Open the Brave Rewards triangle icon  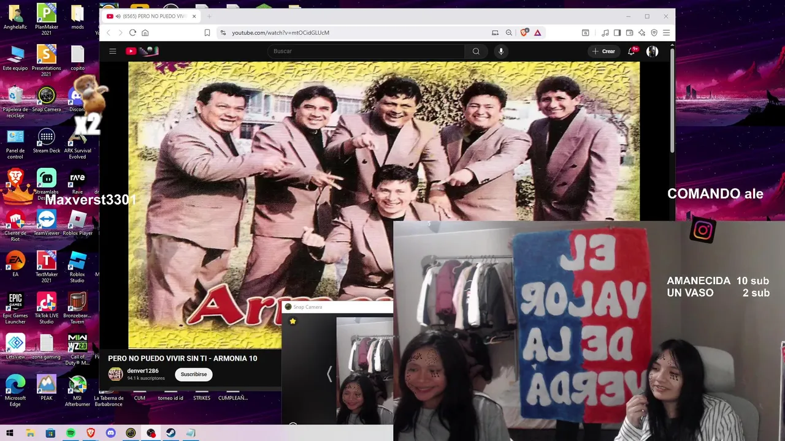pyautogui.click(x=537, y=32)
